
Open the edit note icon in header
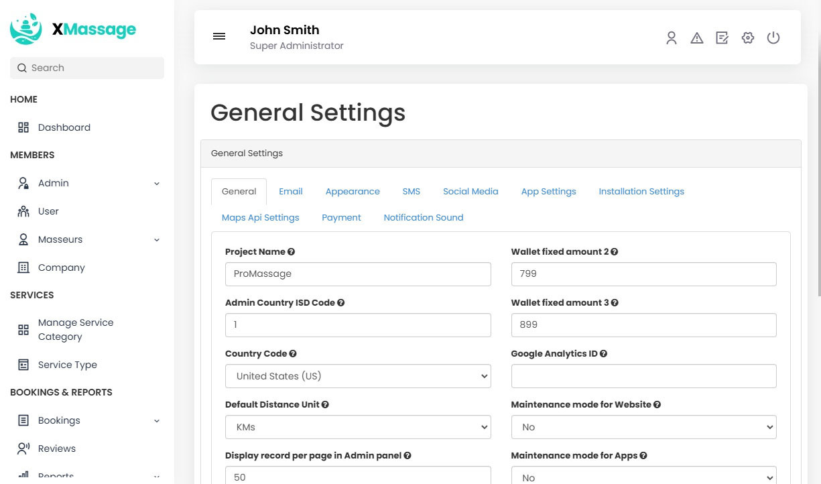pyautogui.click(x=722, y=38)
